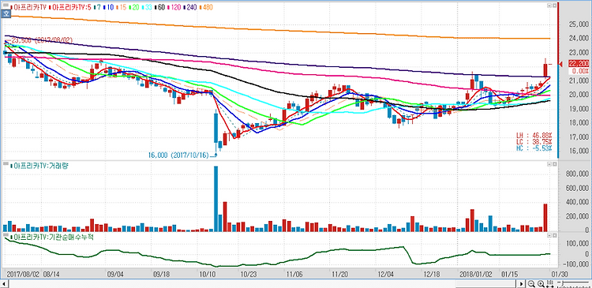Close the price chart pane

(x=554, y=6)
